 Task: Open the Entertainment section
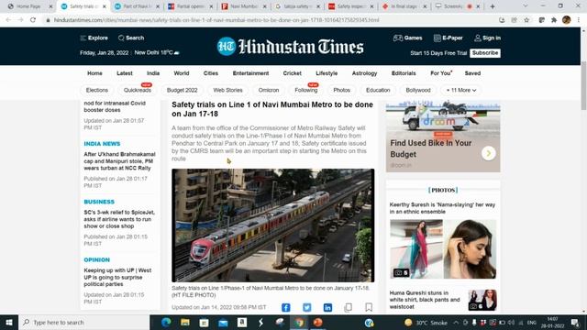(x=250, y=73)
